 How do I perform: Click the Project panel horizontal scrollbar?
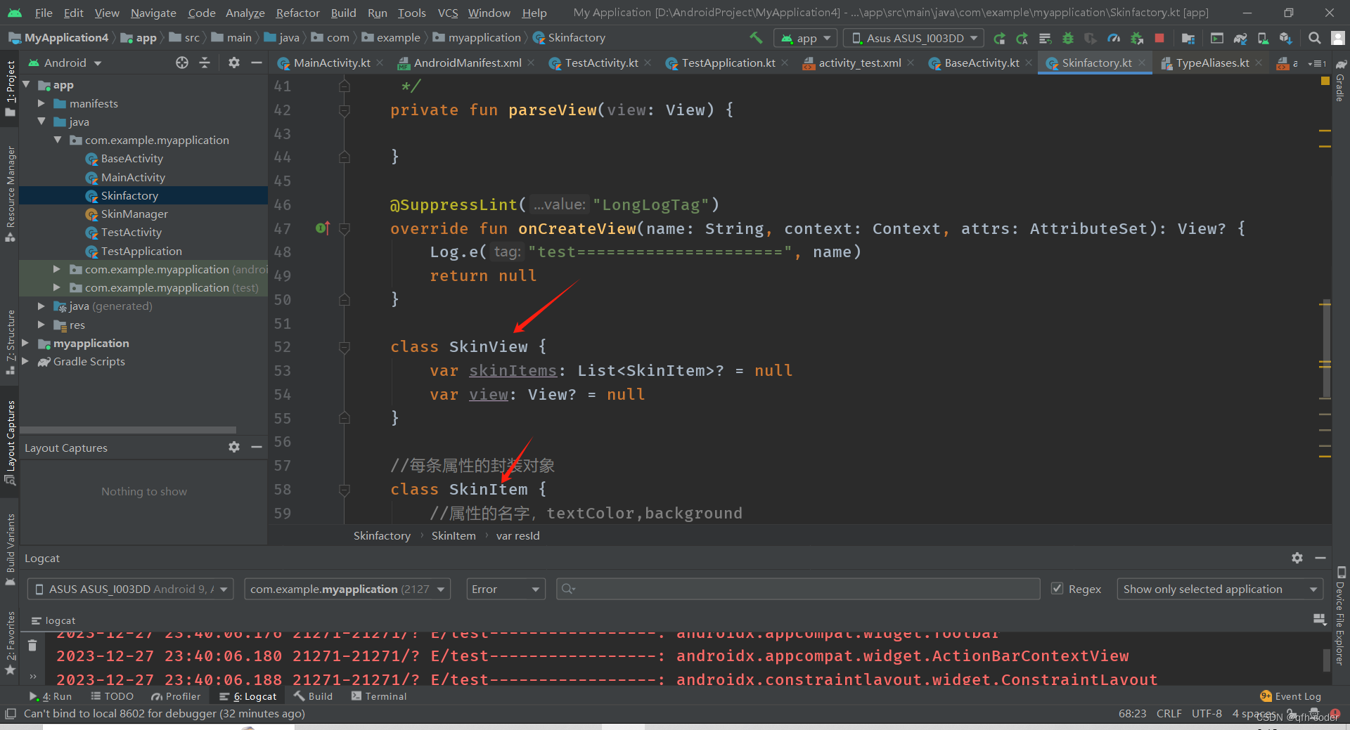(128, 429)
